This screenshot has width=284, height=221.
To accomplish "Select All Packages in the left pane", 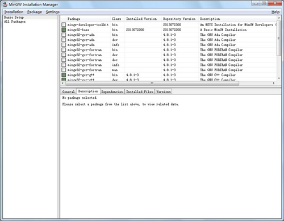I will pyautogui.click(x=15, y=22).
